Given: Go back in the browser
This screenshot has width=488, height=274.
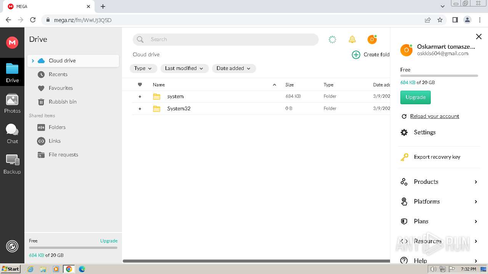Looking at the screenshot, I should tap(8, 20).
